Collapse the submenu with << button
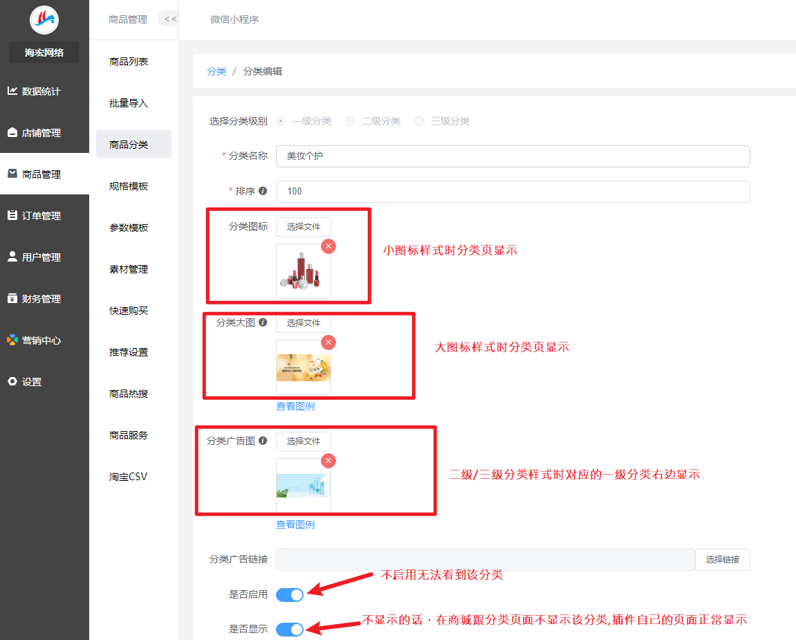The width and height of the screenshot is (796, 640). coord(170,19)
